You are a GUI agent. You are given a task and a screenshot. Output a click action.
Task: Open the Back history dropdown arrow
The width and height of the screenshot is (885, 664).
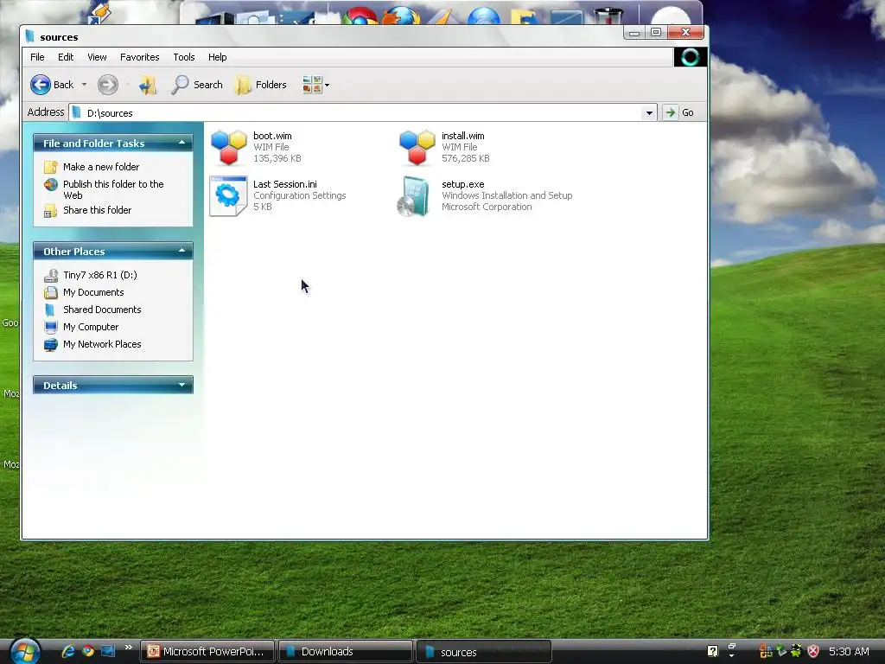pyautogui.click(x=84, y=85)
